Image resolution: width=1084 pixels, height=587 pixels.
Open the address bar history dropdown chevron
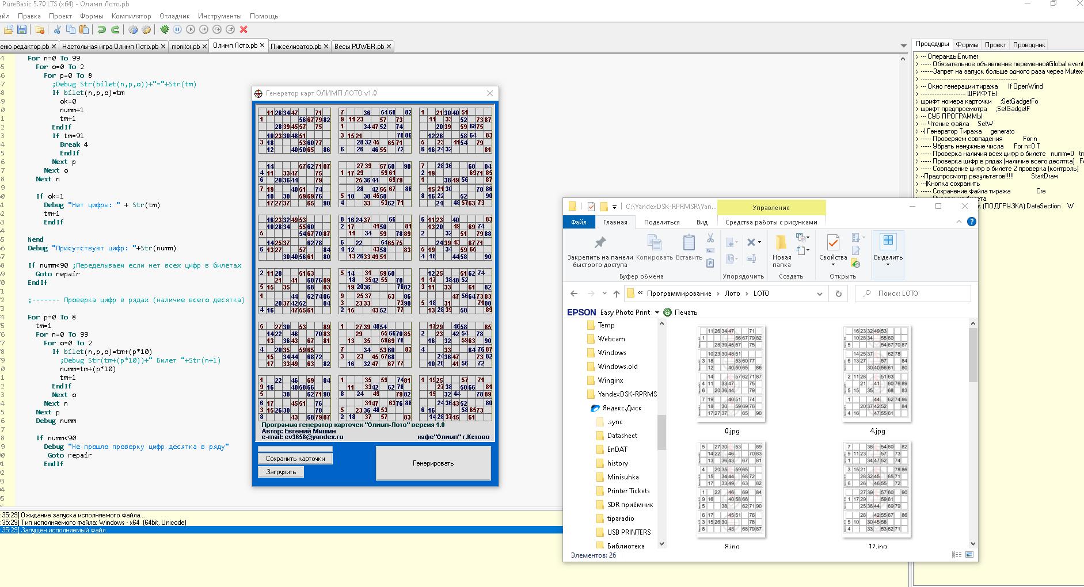pyautogui.click(x=819, y=293)
